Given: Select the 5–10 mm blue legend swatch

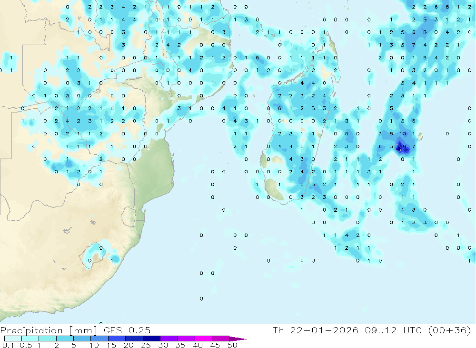Looking at the screenshot, I should tap(82, 339).
